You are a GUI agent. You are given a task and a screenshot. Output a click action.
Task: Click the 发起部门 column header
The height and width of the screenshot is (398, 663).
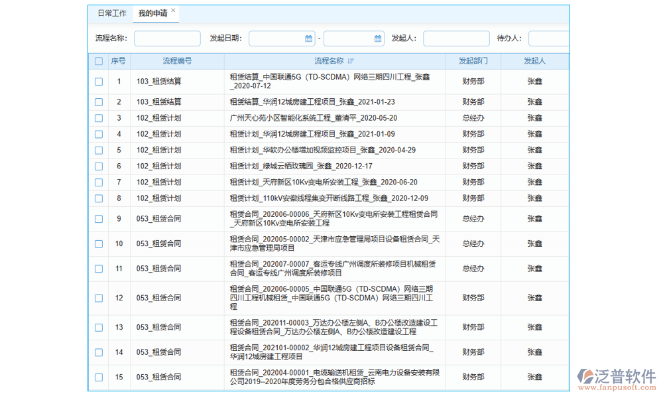[473, 61]
